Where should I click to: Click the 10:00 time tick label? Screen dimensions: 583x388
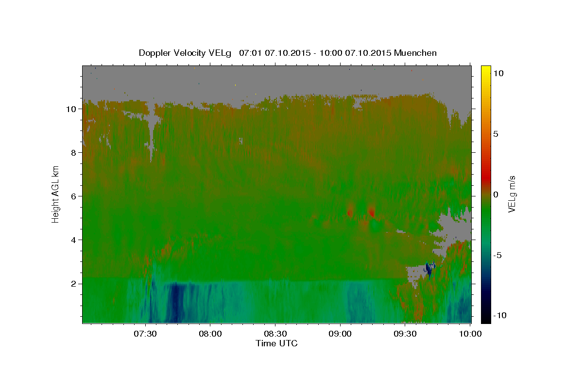(470, 334)
